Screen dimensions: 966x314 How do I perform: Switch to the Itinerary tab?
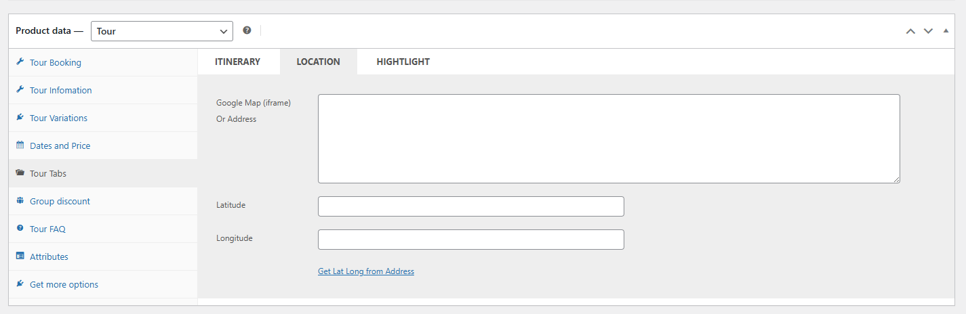point(237,62)
